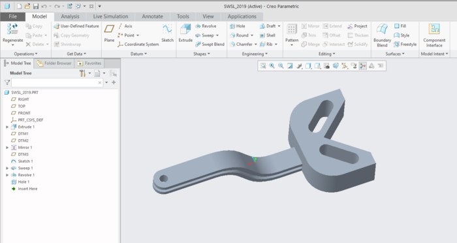Toggle datum display filters in graphics toolbar

[x=345, y=65]
